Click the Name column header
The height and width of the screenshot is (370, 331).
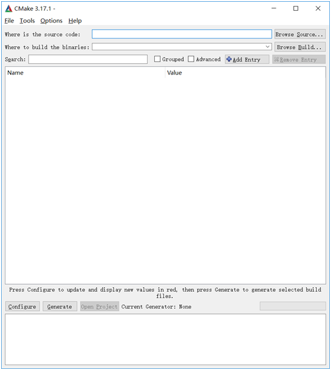pyautogui.click(x=85, y=73)
